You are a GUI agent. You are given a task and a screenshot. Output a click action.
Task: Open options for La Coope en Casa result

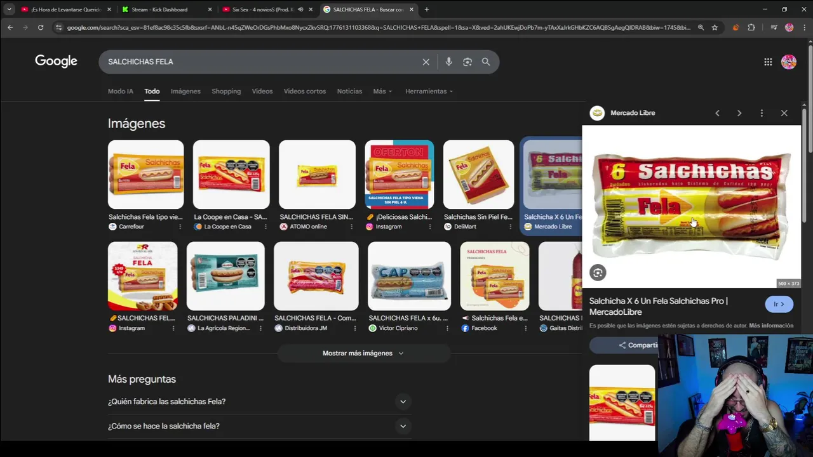tap(265, 227)
